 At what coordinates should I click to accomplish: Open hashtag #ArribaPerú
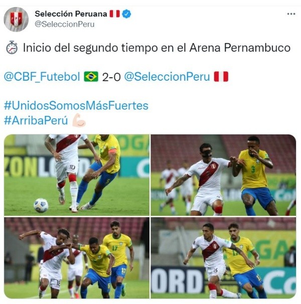tap(36, 120)
